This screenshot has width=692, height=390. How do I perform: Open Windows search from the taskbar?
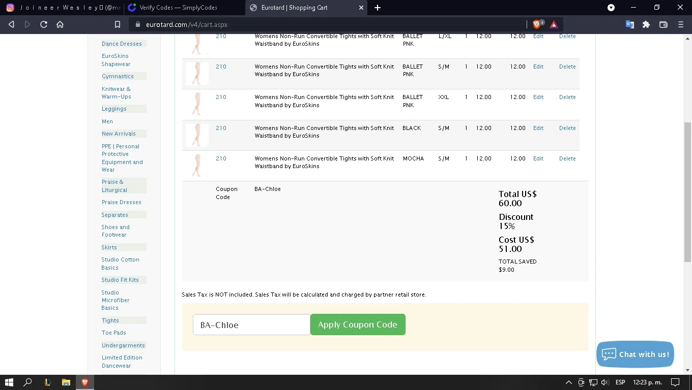tap(28, 382)
